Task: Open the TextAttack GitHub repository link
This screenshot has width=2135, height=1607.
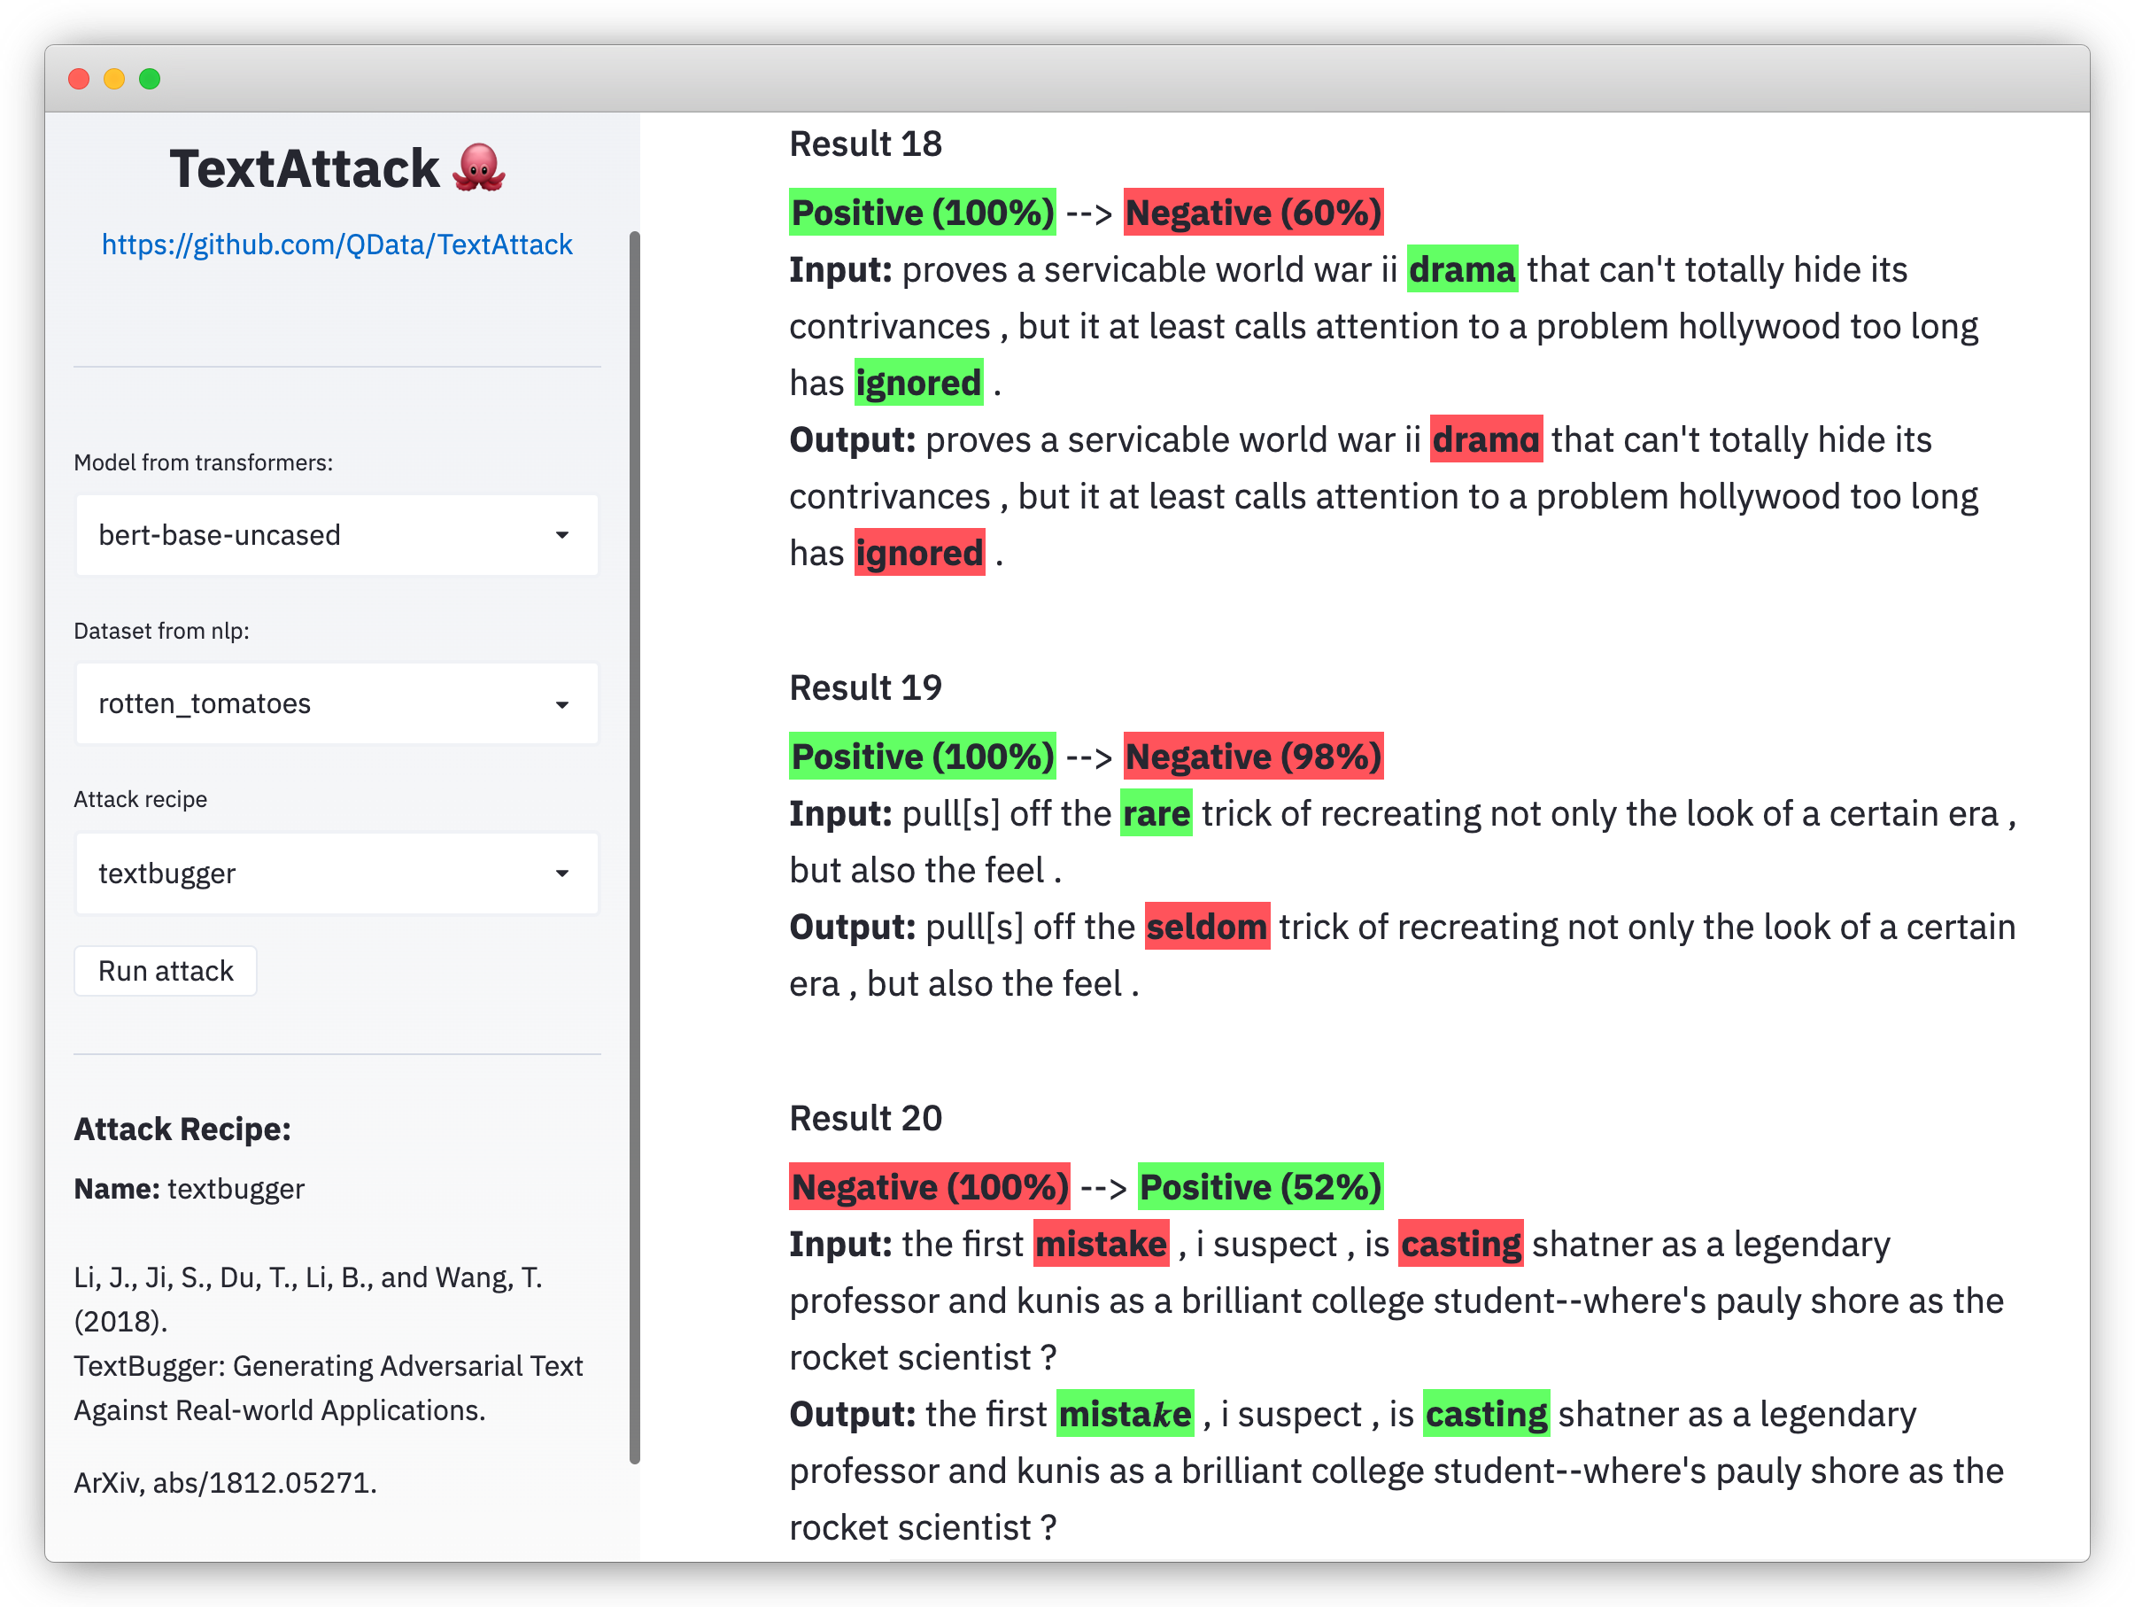Action: pos(335,245)
